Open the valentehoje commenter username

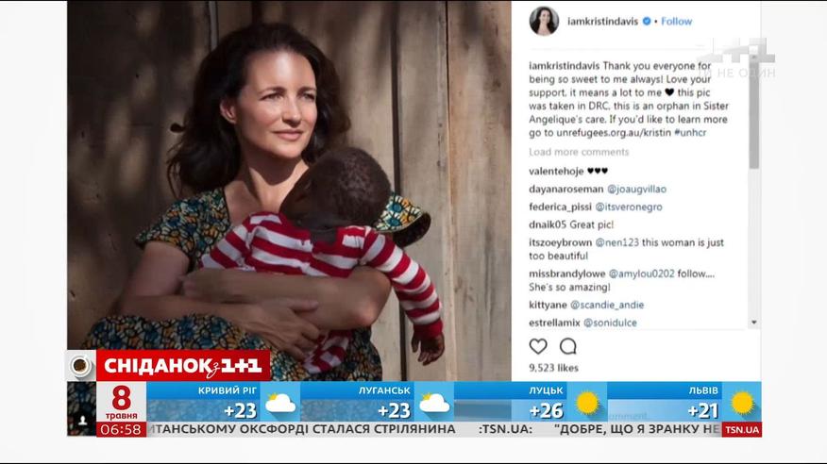pos(556,171)
